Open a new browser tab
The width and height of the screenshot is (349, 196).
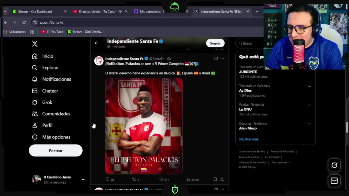[x=257, y=11]
